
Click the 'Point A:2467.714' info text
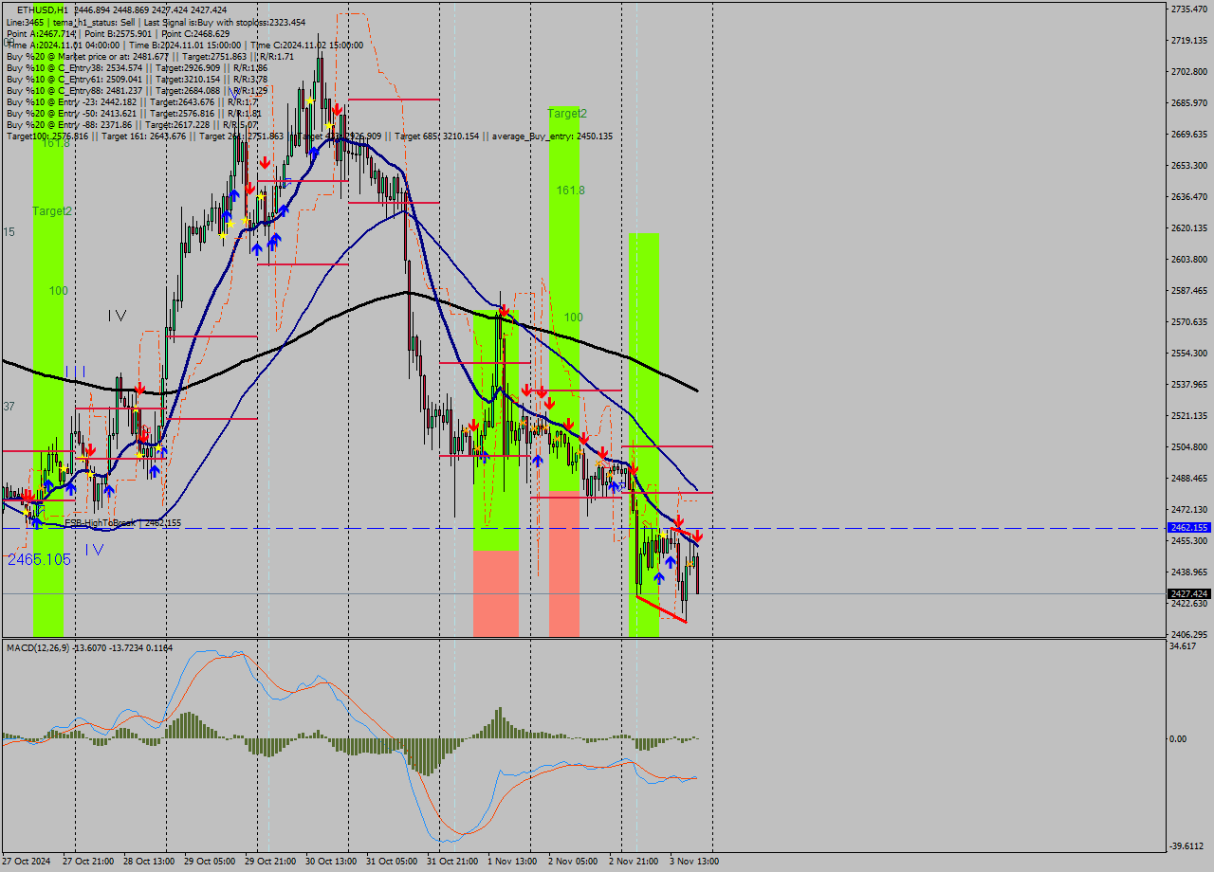point(43,33)
